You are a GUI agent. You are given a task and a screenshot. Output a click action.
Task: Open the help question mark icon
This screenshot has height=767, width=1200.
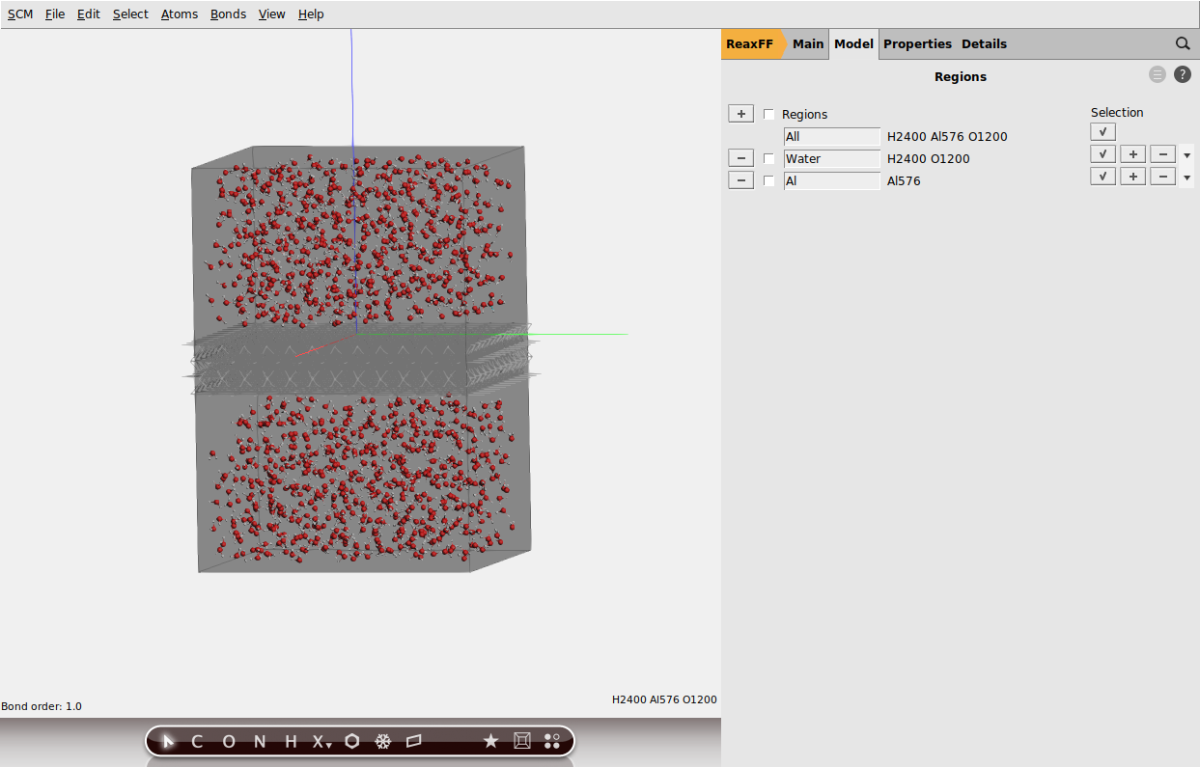(1183, 74)
